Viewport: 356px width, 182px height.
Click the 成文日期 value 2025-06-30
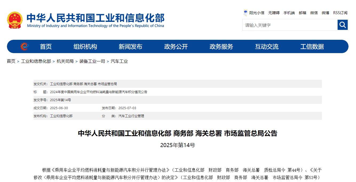click(59, 108)
